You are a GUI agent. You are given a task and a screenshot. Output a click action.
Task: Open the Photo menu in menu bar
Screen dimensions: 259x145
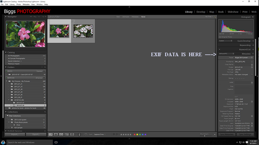pyautogui.click(x=19, y=4)
